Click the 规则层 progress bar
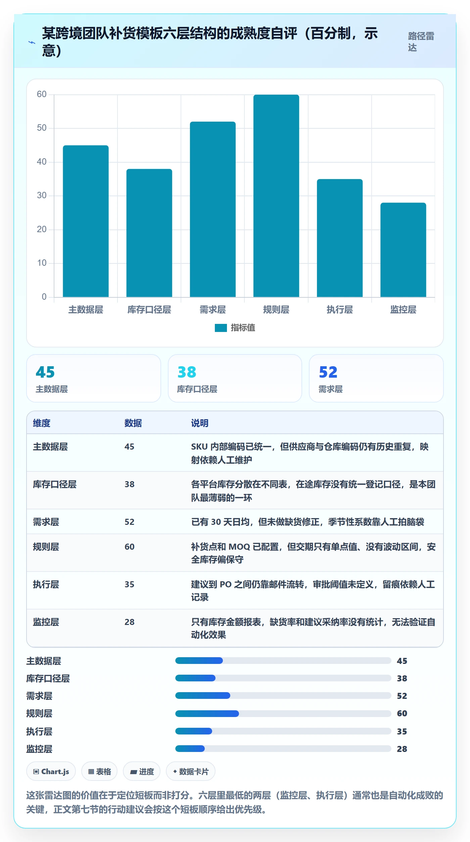Image resolution: width=470 pixels, height=842 pixels. [283, 713]
